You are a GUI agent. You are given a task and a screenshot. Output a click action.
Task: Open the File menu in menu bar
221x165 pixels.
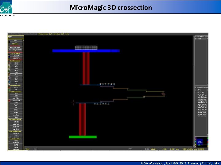pyautogui.click(x=9, y=34)
